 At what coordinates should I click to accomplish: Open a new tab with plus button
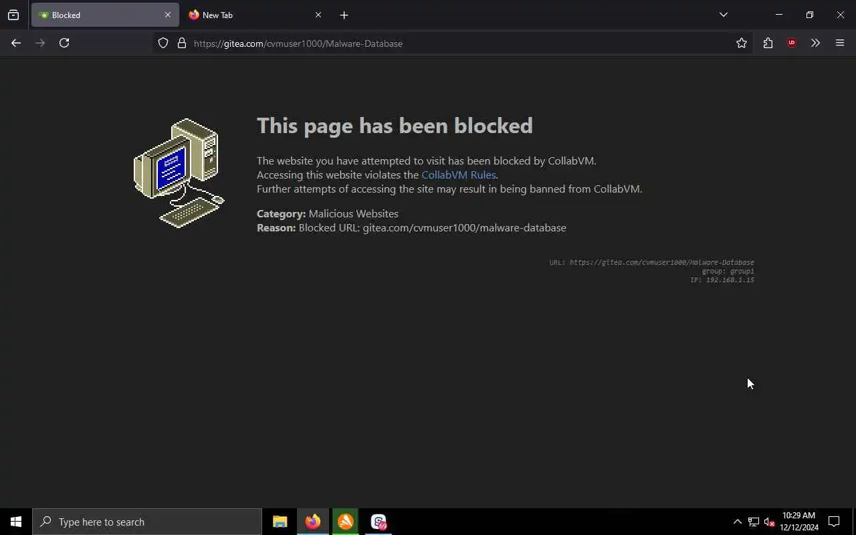(344, 15)
